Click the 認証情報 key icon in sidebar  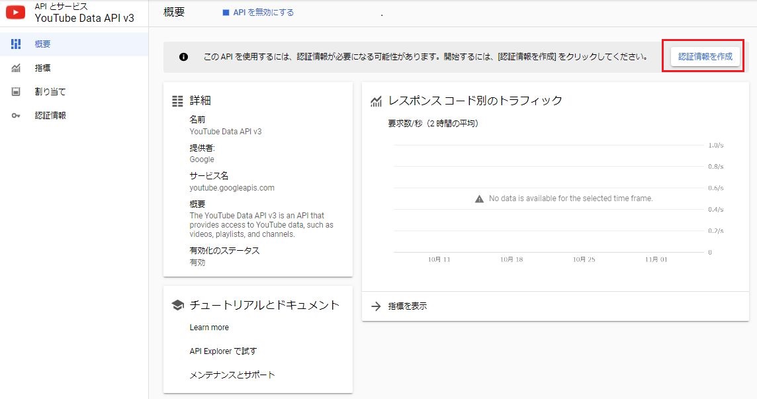tap(16, 115)
